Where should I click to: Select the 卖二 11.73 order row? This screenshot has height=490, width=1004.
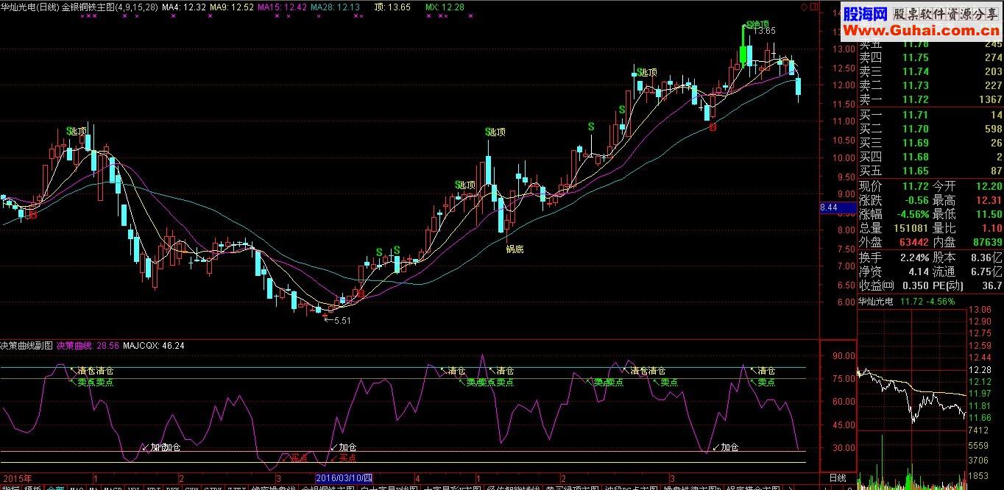point(930,85)
